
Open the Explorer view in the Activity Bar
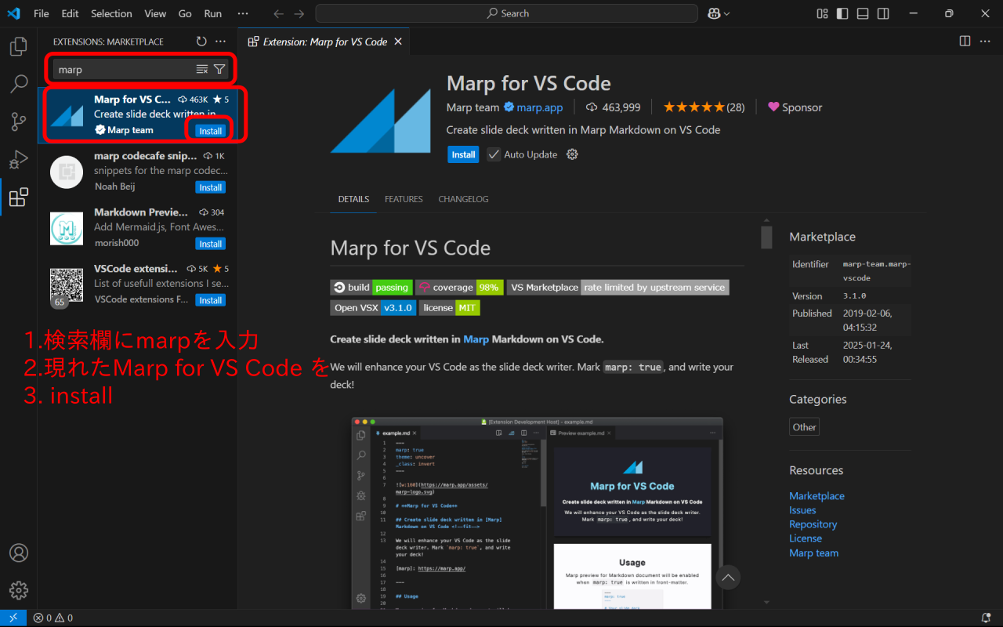19,46
